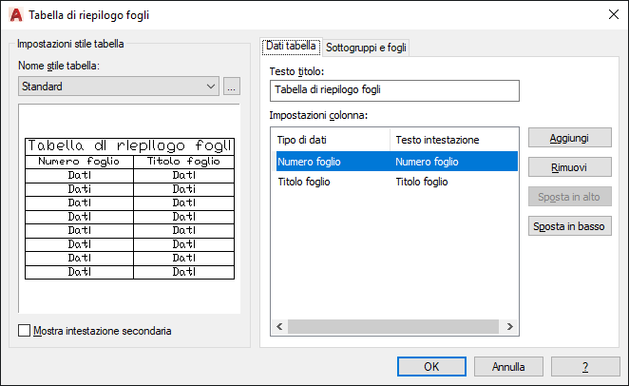This screenshot has width=629, height=386.
Task: Confirm with the OK button
Action: click(x=431, y=366)
